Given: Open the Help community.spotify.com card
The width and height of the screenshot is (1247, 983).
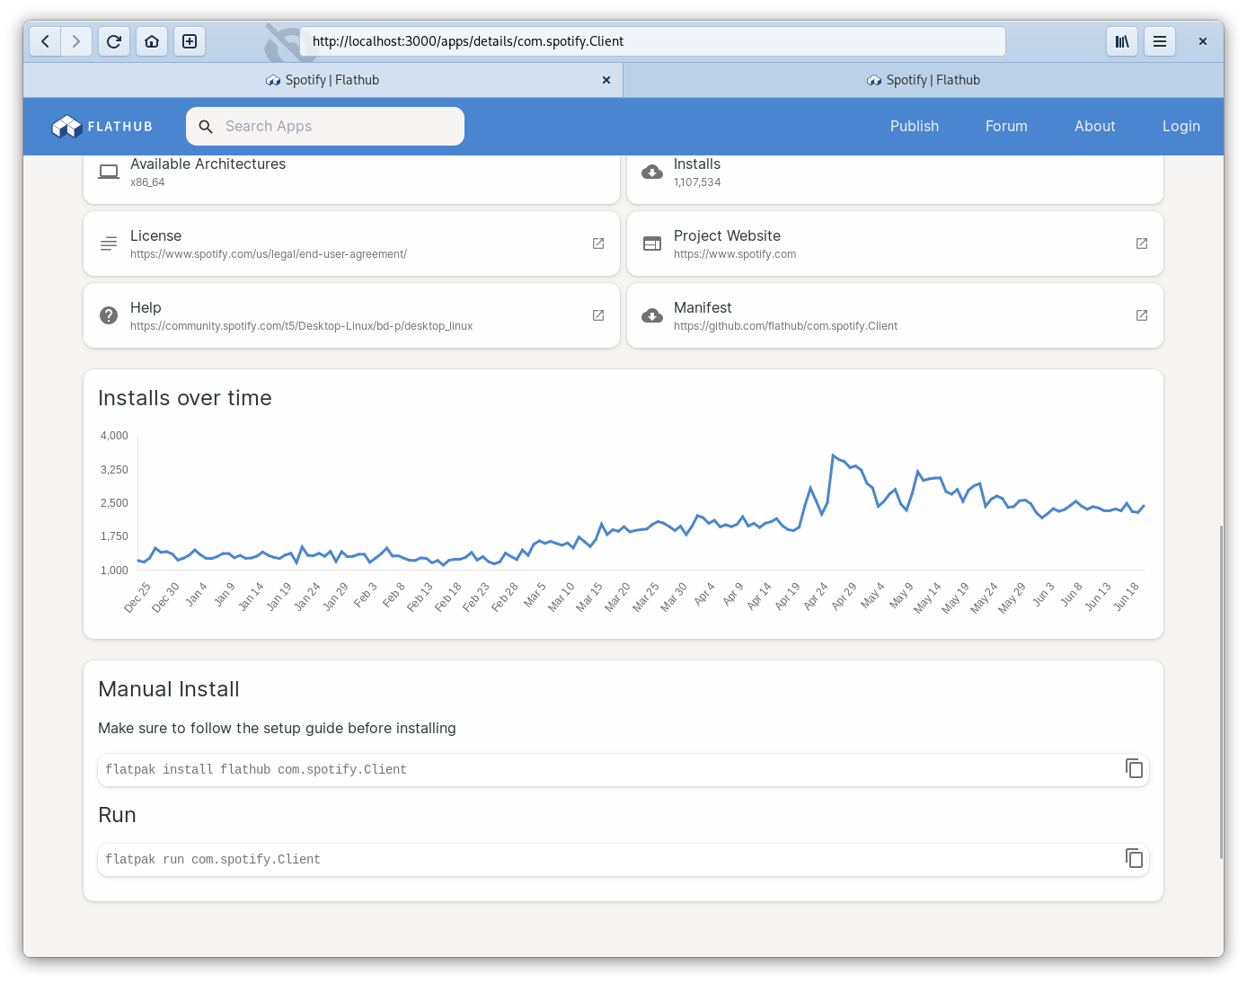Looking at the screenshot, I should click(351, 315).
